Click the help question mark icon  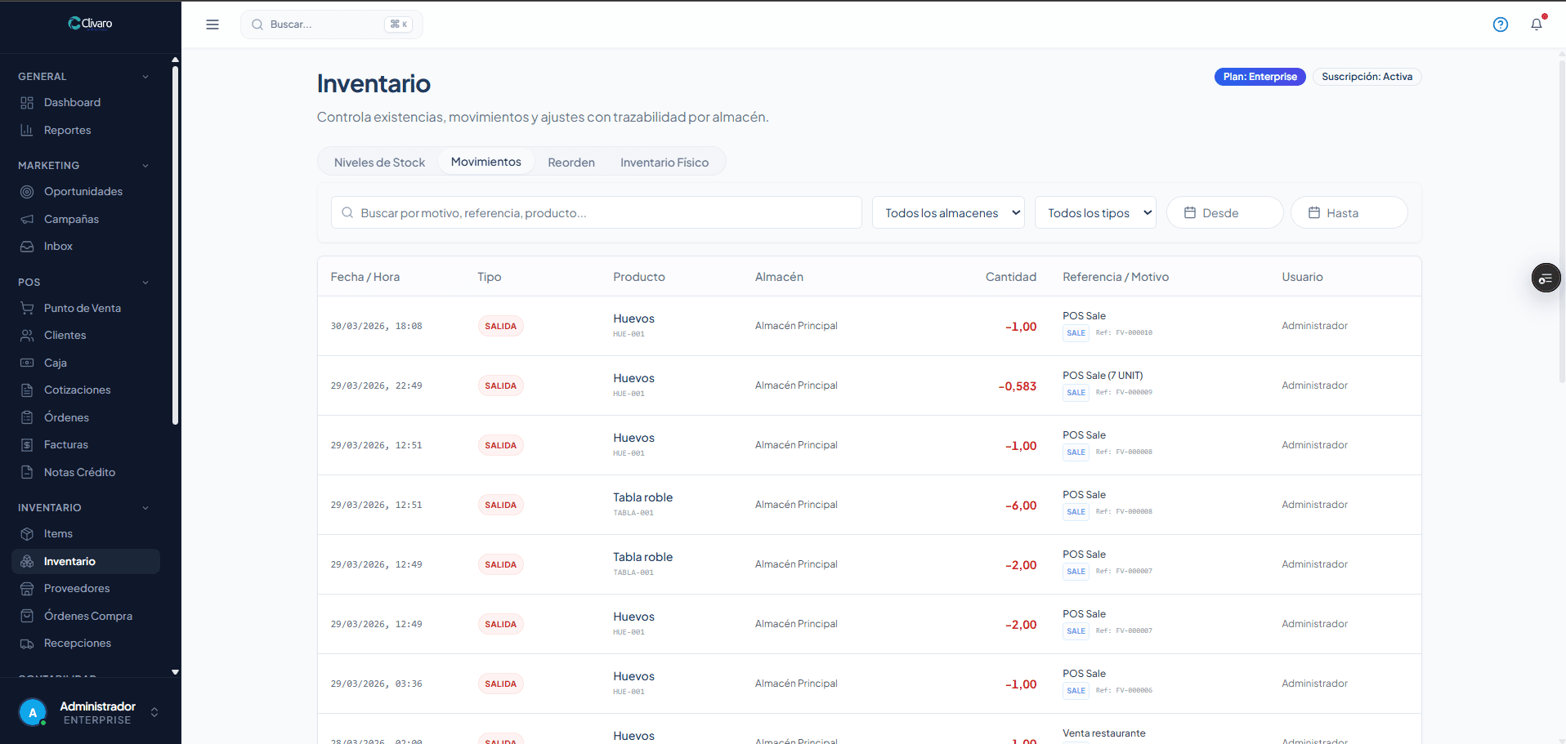click(x=1501, y=25)
